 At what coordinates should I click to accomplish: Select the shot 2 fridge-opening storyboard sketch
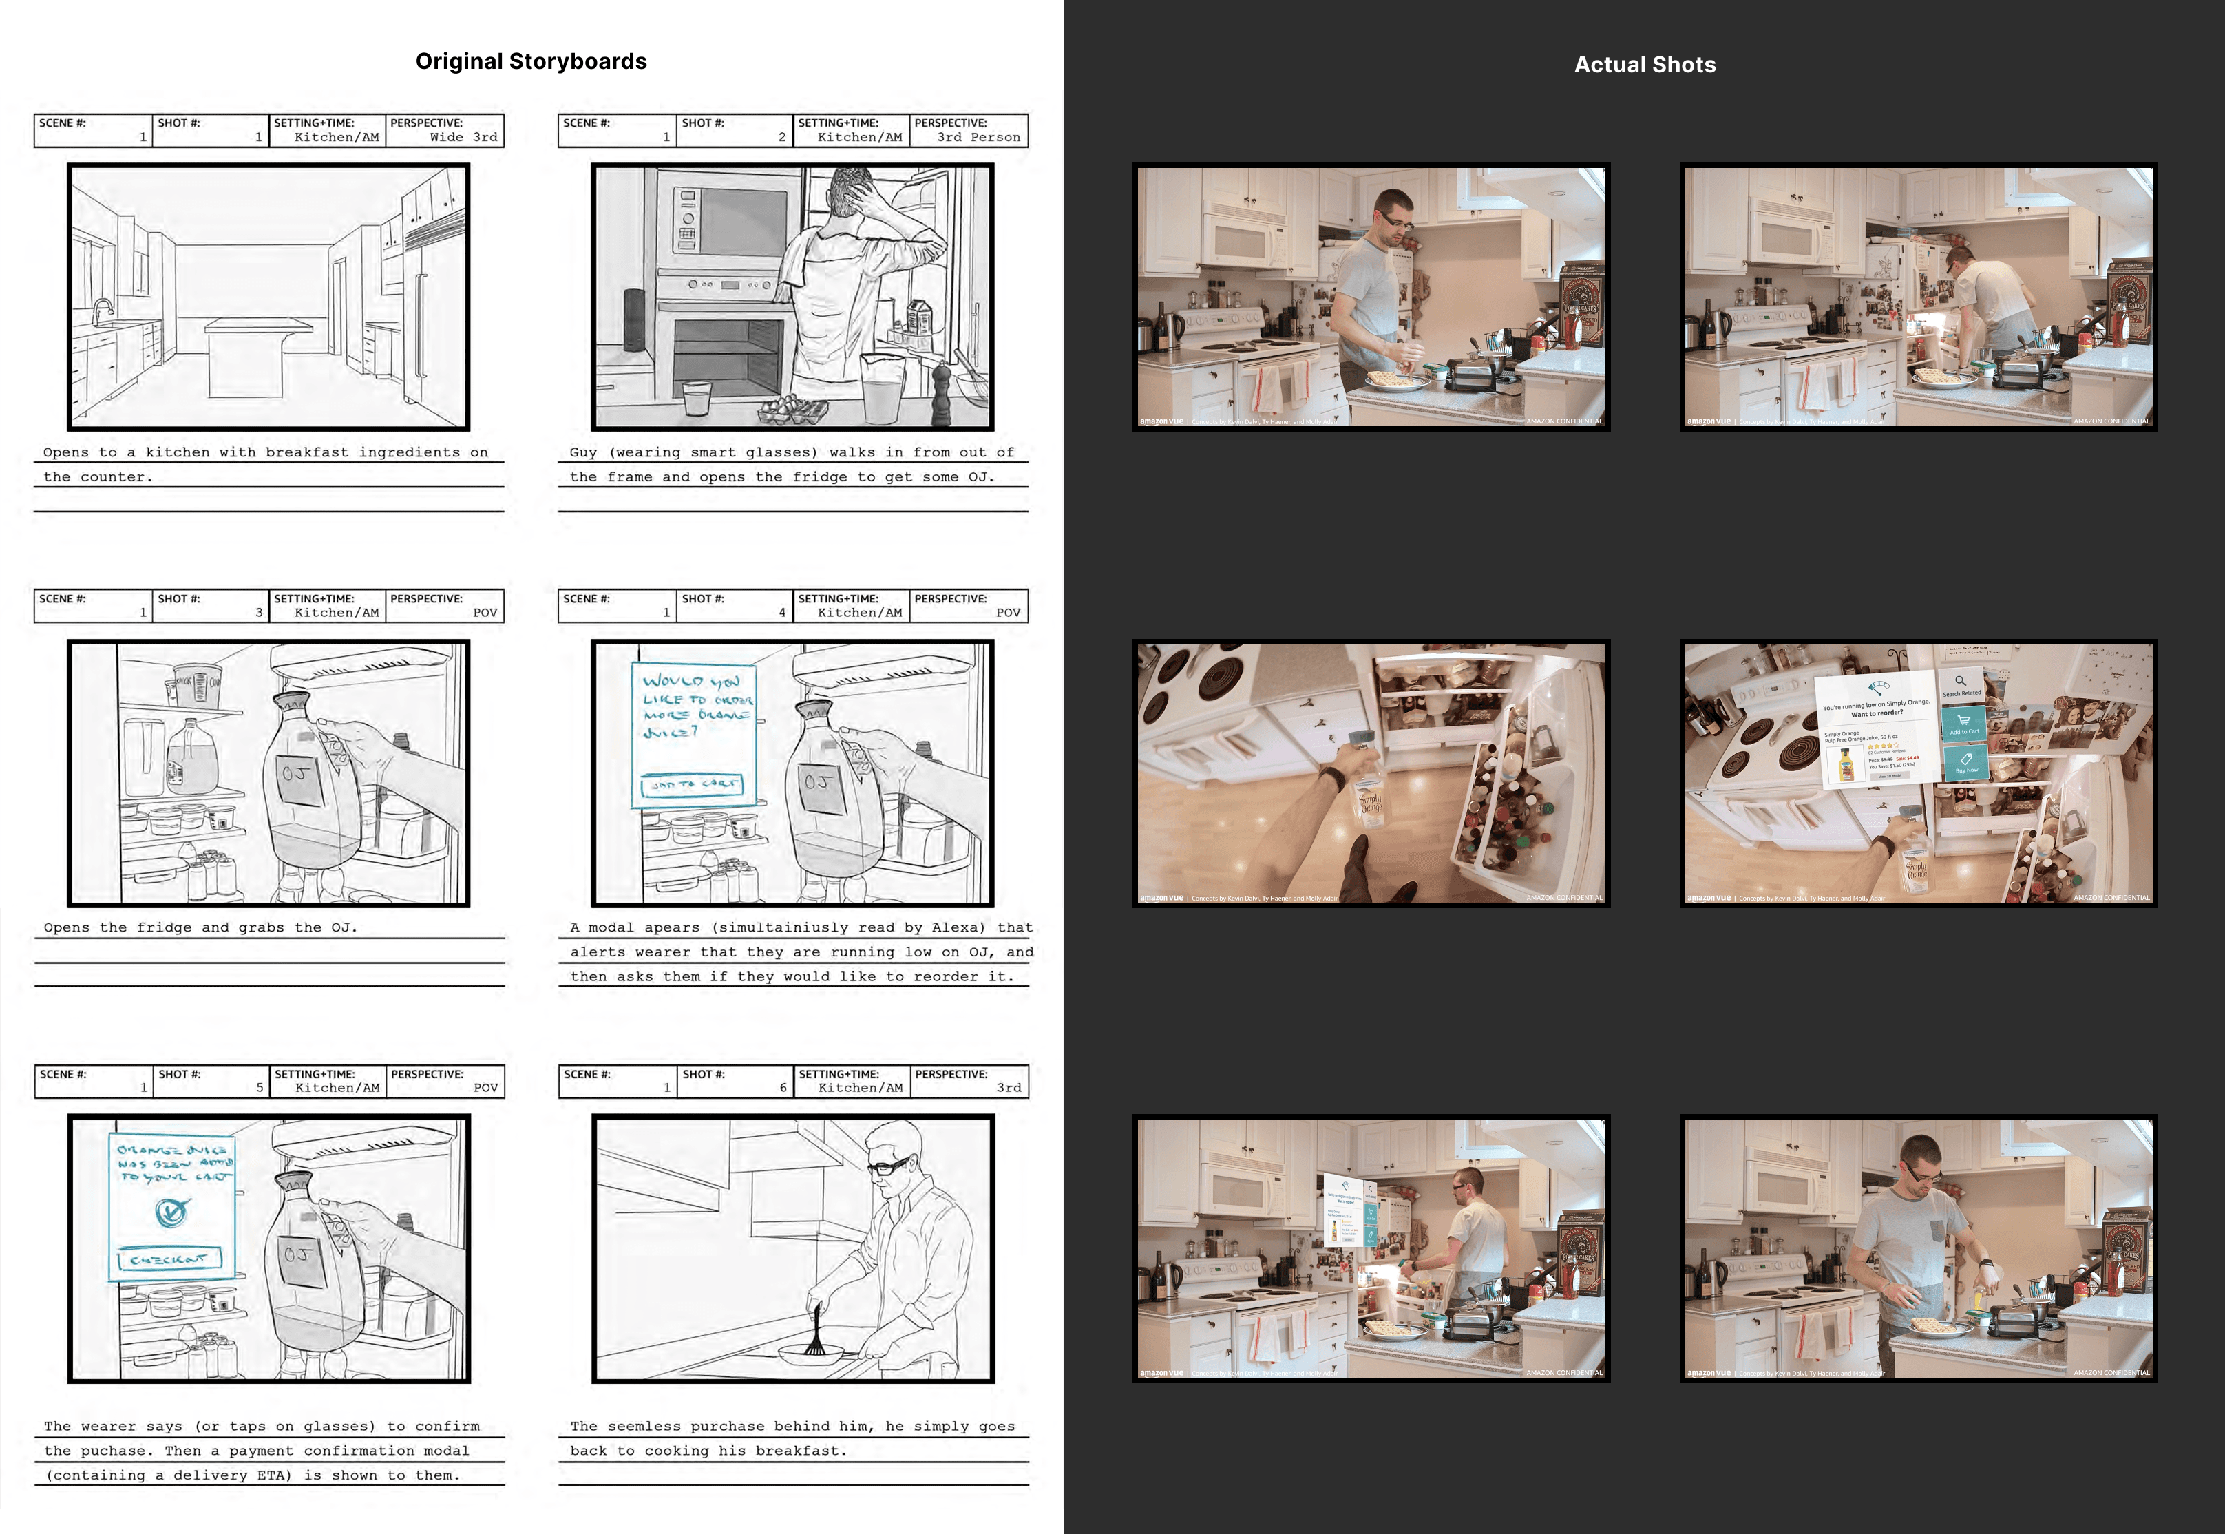(792, 296)
